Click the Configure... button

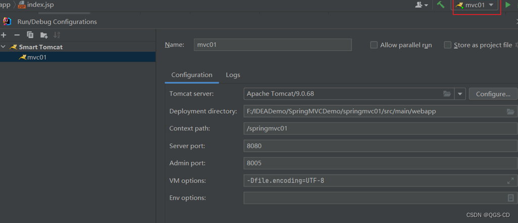pos(493,94)
